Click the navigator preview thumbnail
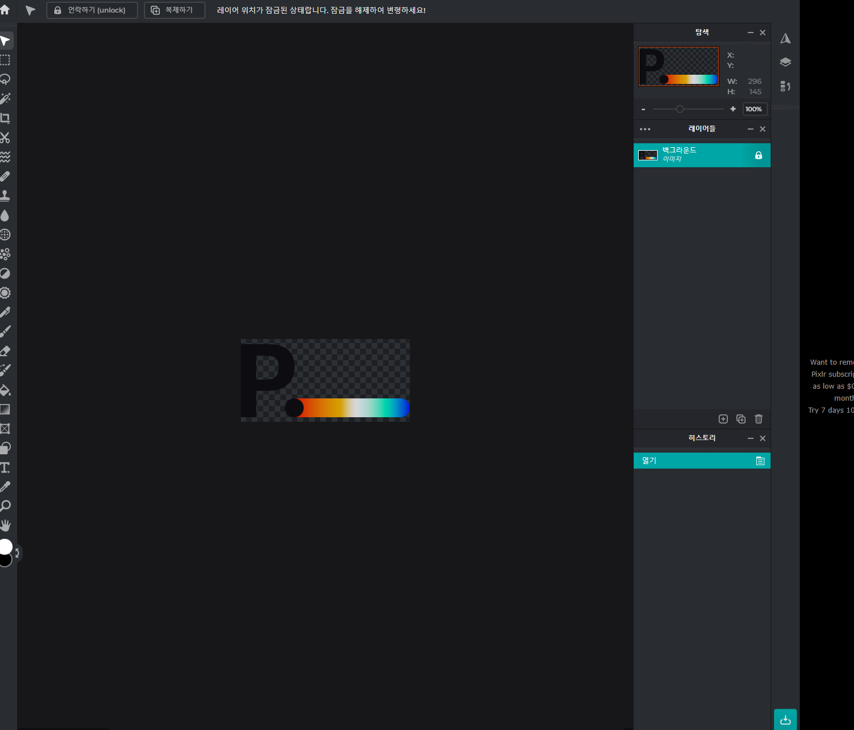Viewport: 854px width, 730px height. point(679,67)
